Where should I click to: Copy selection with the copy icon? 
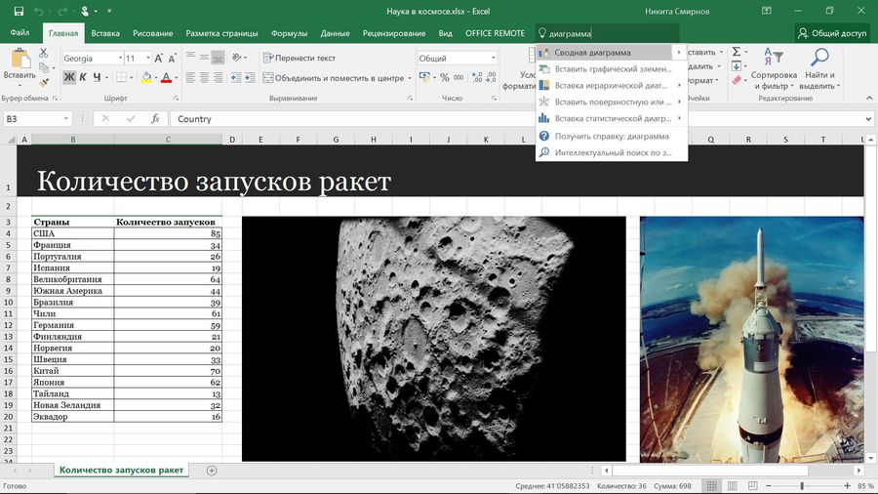(x=44, y=67)
